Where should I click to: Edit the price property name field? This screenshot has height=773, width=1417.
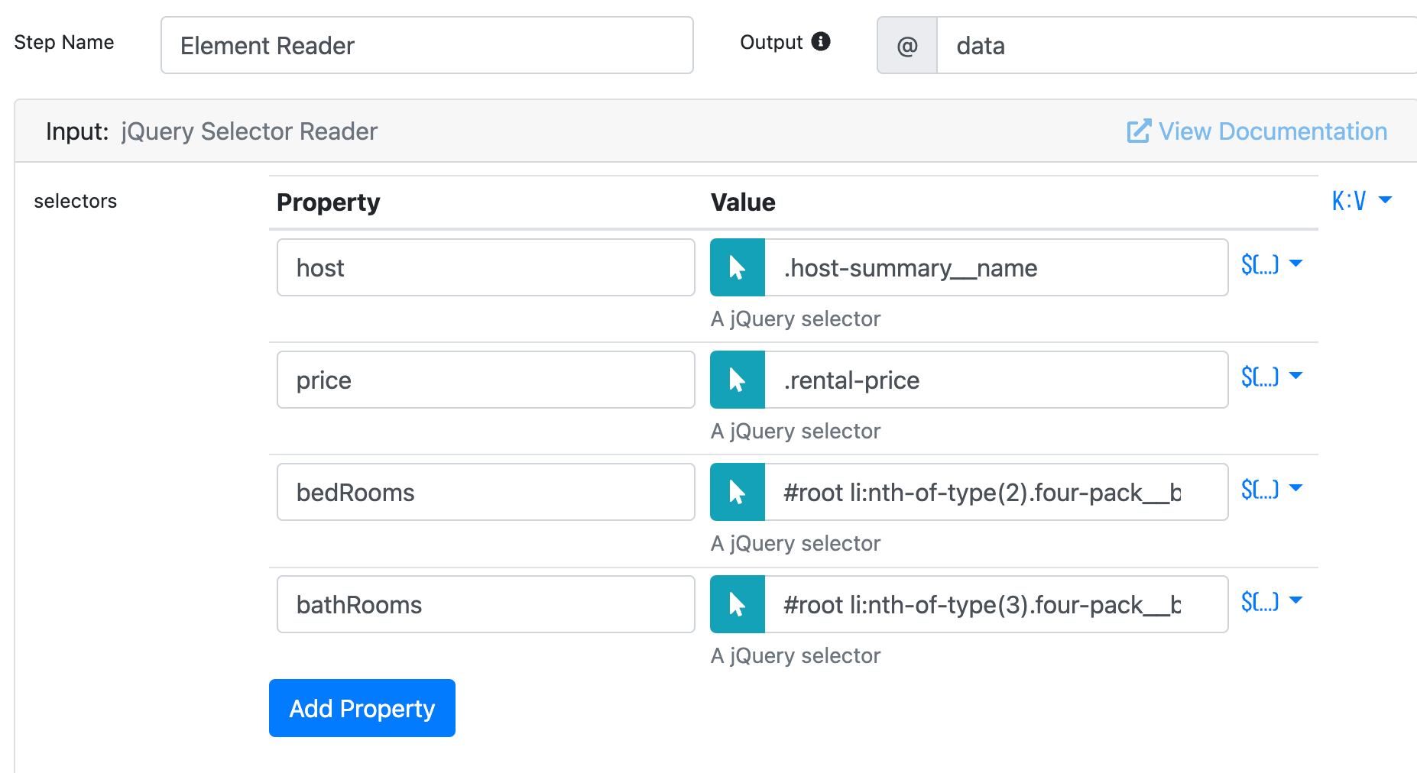pyautogui.click(x=486, y=380)
